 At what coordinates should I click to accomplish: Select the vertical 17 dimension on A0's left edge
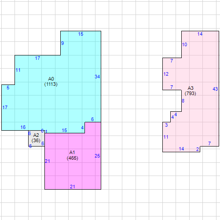(x=5, y=107)
